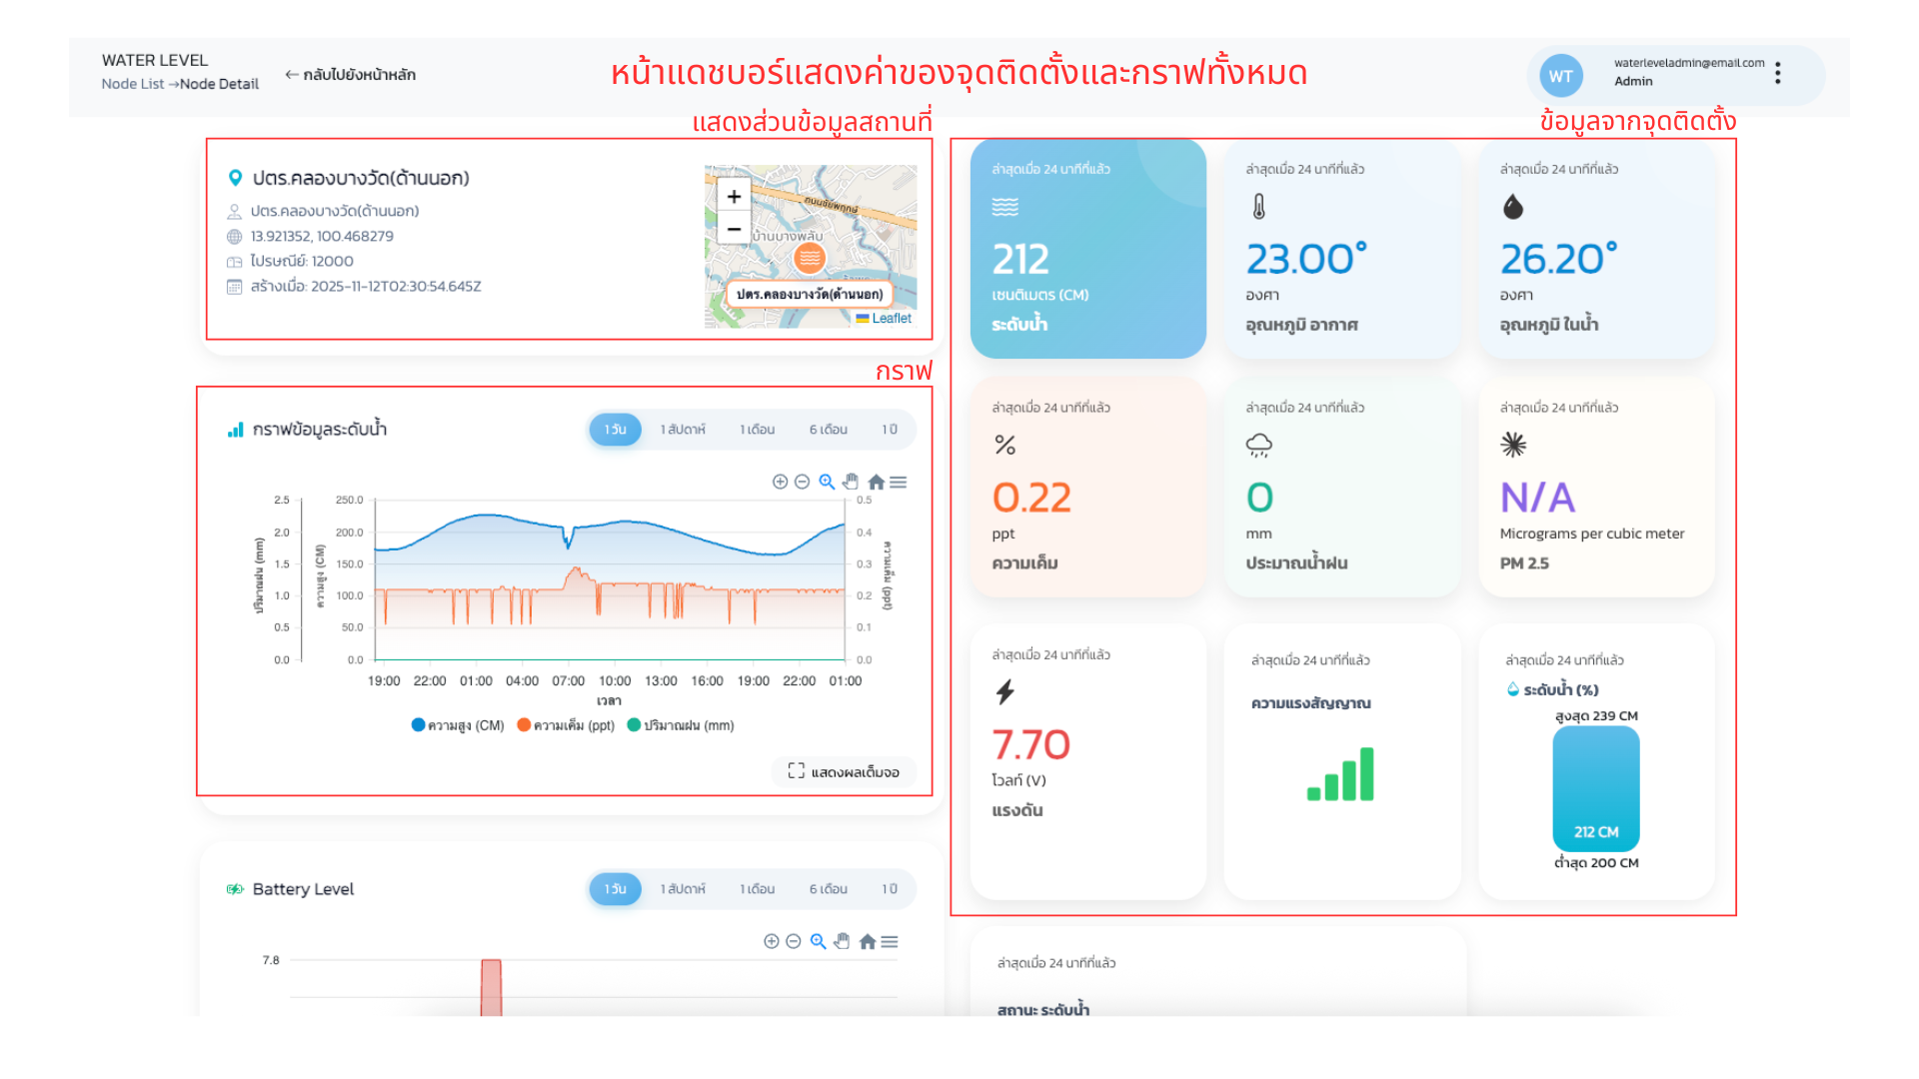
Task: Open the chart hamburger menu icon
Action: (x=899, y=482)
